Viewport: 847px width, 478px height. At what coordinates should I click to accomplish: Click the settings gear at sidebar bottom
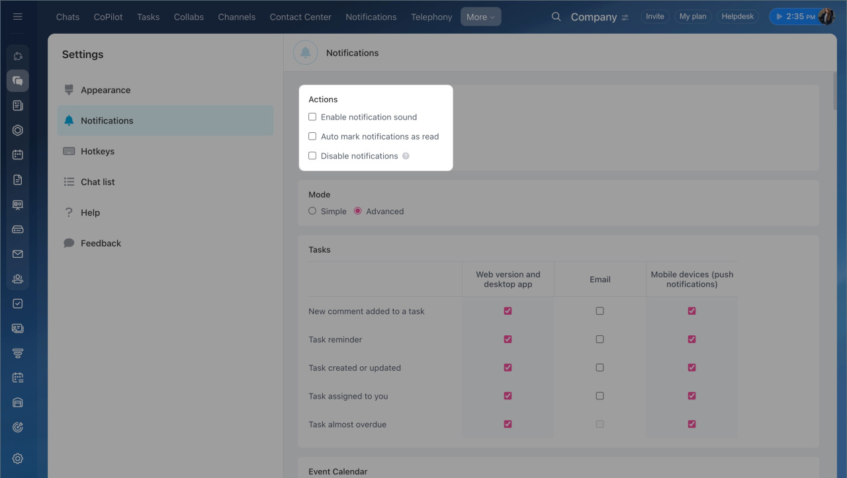tap(18, 459)
